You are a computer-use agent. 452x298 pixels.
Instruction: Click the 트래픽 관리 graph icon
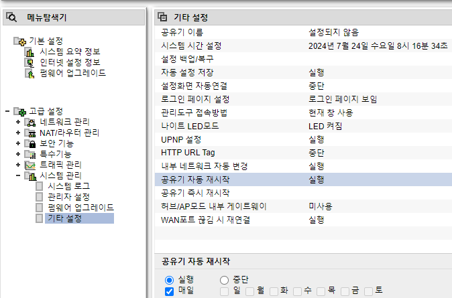(x=30, y=165)
